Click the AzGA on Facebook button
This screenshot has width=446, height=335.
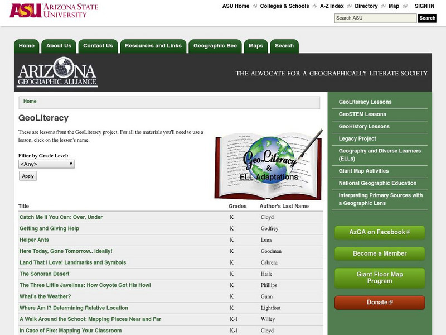380,232
